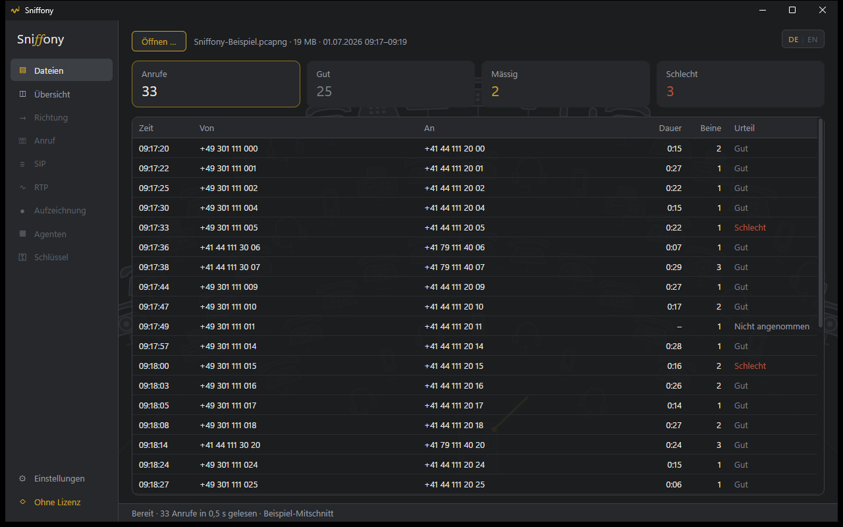Click the Anruf sidebar icon

(23, 141)
